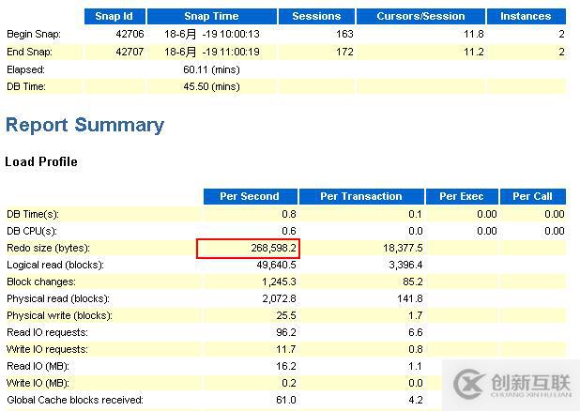Click the Cursors/Session column header
Image resolution: width=580 pixels, height=411 pixels.
tap(420, 16)
